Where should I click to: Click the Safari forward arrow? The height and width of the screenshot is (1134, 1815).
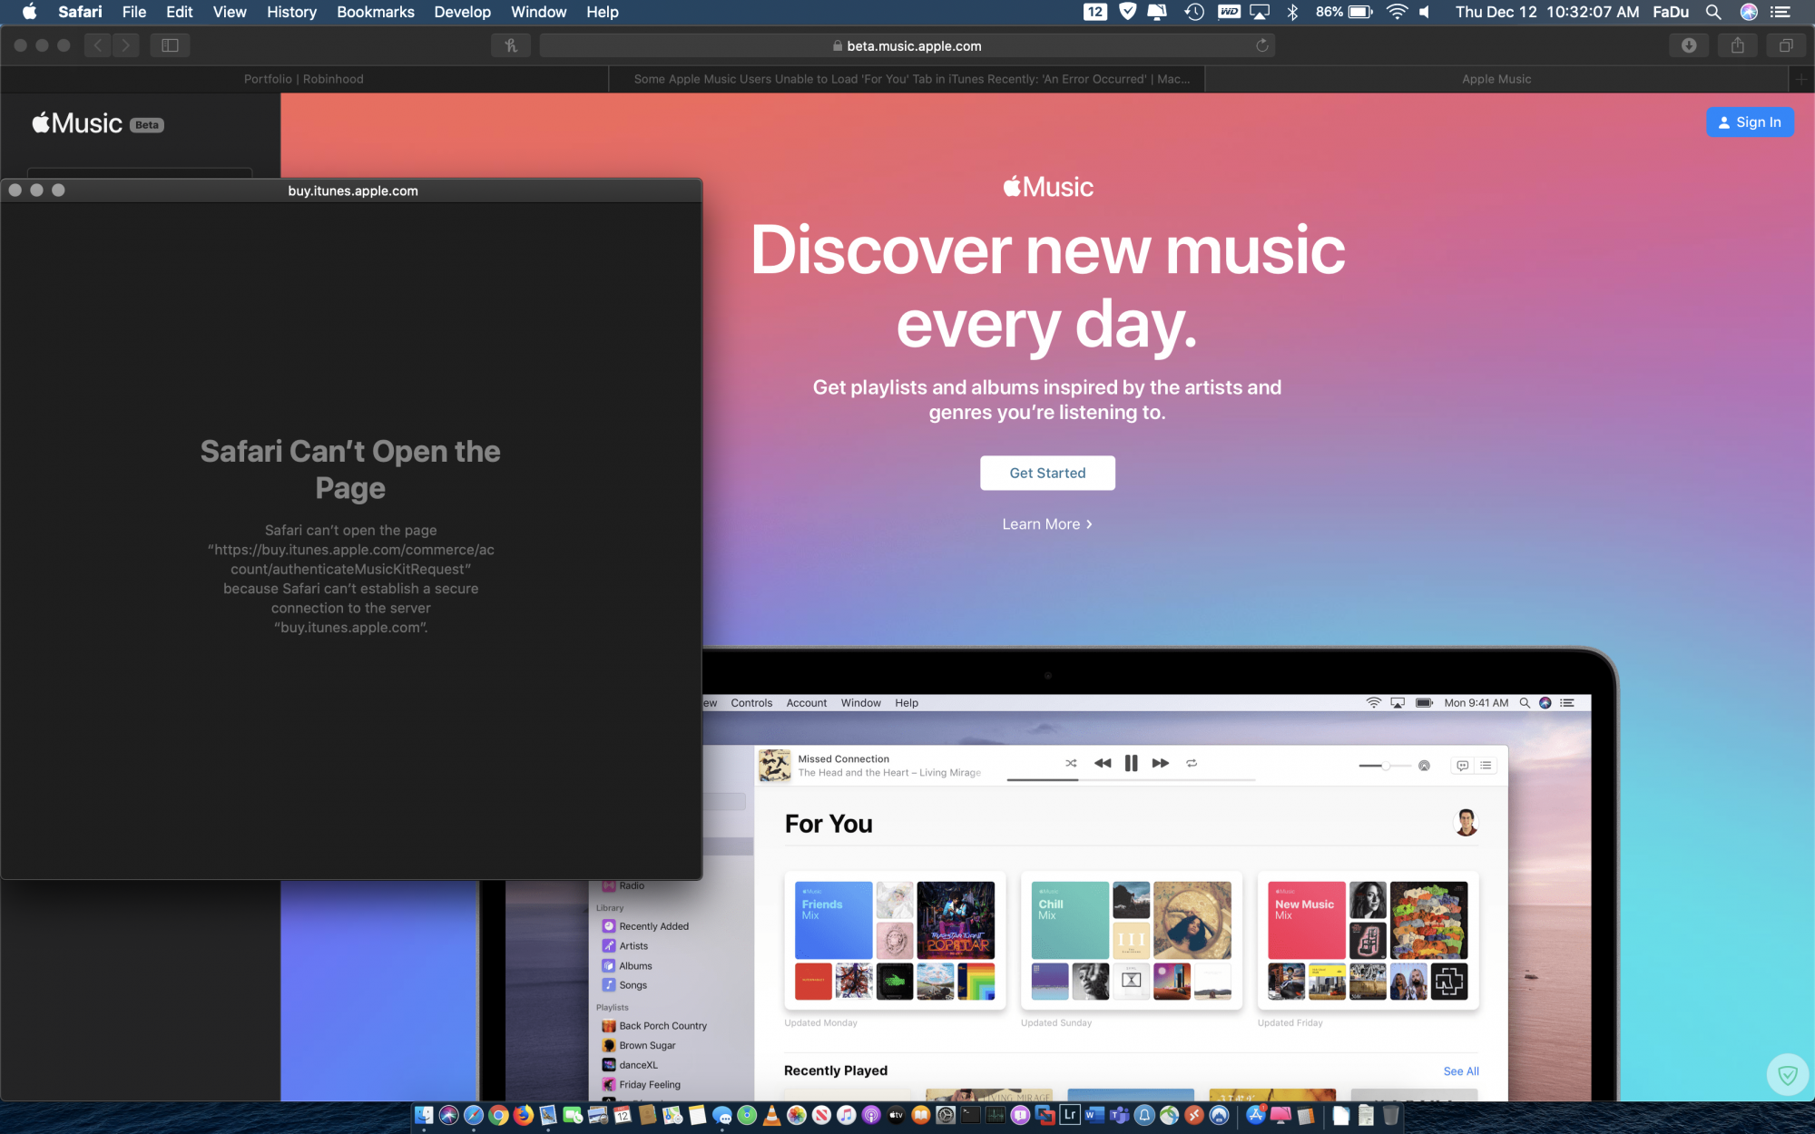126,45
